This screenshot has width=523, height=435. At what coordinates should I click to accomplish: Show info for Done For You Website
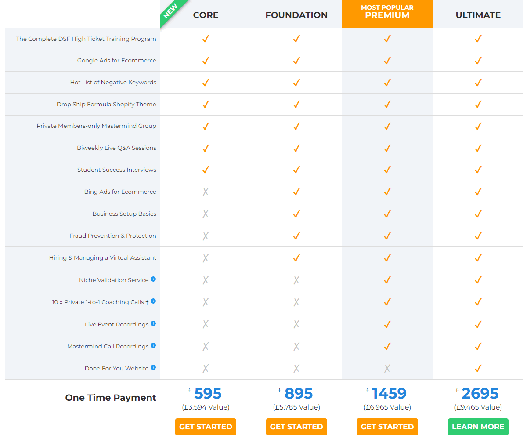pos(153,368)
